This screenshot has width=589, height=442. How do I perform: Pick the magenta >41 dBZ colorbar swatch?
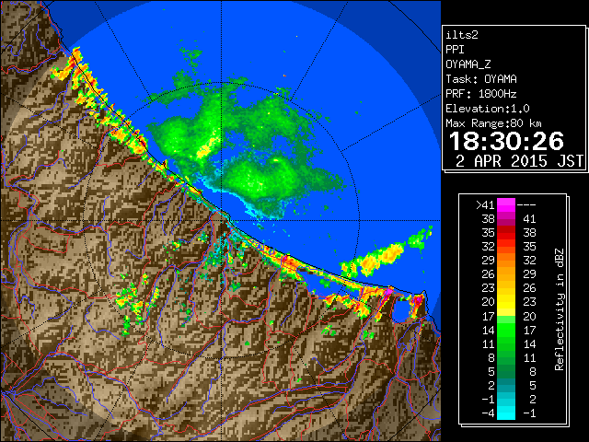pos(506,205)
